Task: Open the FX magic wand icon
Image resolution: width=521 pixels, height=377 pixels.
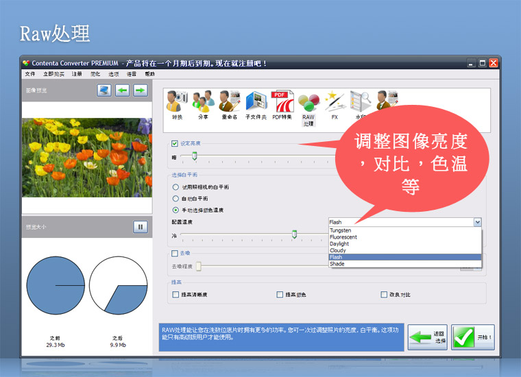Action: (x=335, y=101)
